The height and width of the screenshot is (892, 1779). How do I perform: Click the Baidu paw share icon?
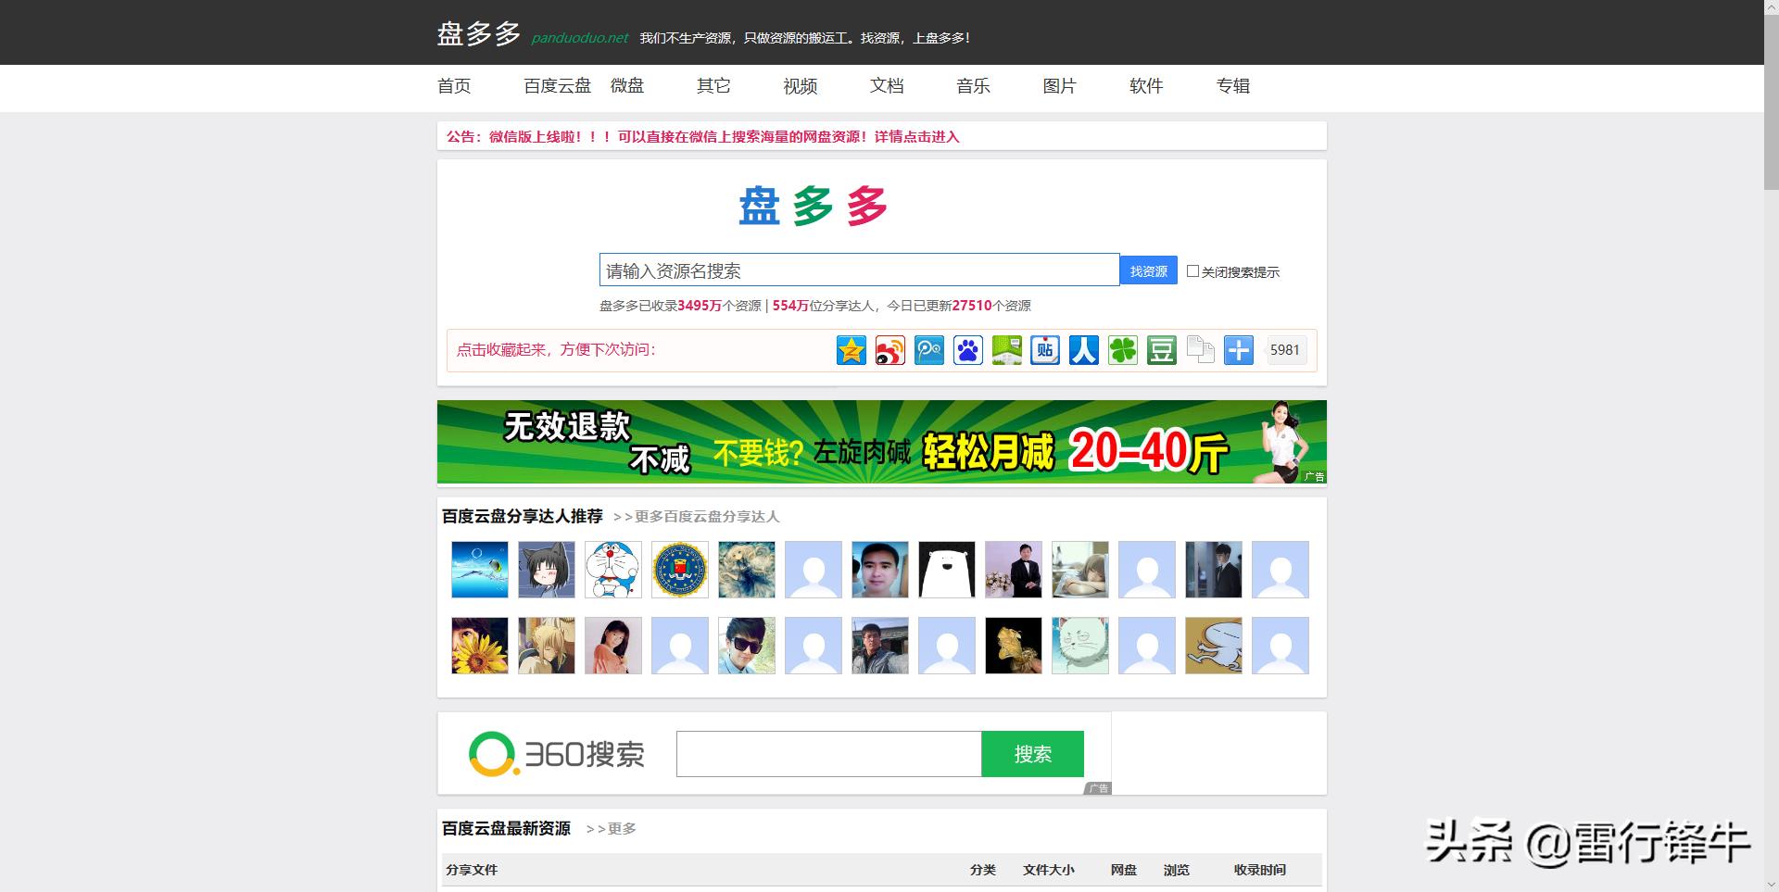(x=967, y=350)
